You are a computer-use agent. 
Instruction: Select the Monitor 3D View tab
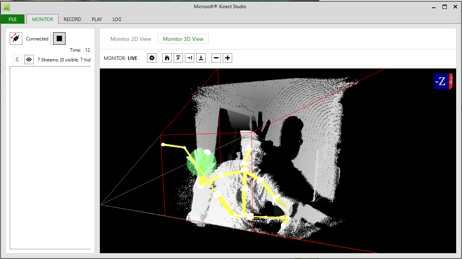point(183,39)
